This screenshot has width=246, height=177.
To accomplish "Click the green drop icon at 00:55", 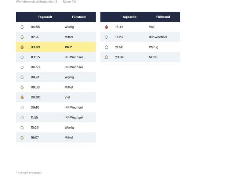I will 22,27.
